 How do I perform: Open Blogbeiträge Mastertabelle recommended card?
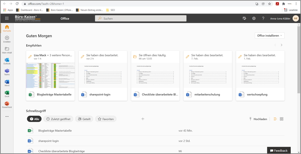pyautogui.click(x=50, y=76)
